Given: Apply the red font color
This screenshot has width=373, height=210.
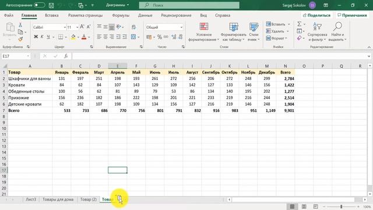Looking at the screenshot, I should coord(84,37).
